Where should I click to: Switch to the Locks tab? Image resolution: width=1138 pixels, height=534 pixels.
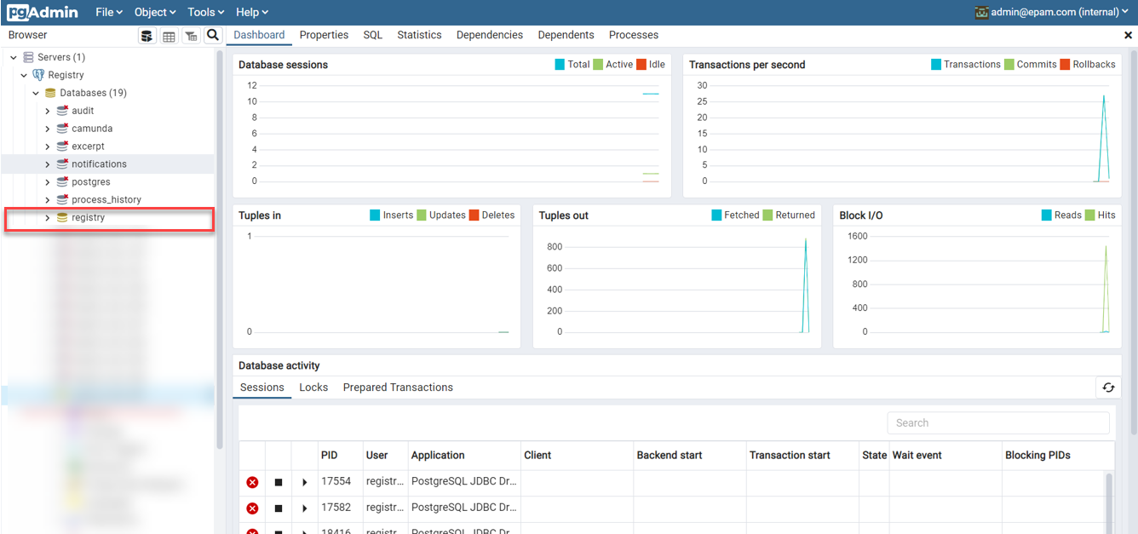(x=313, y=388)
